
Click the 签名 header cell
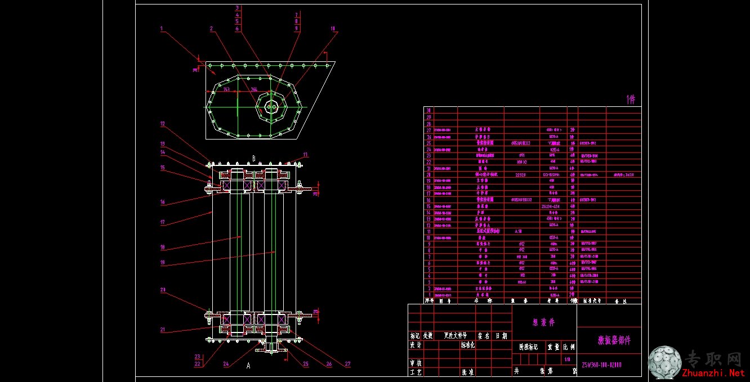pyautogui.click(x=484, y=336)
